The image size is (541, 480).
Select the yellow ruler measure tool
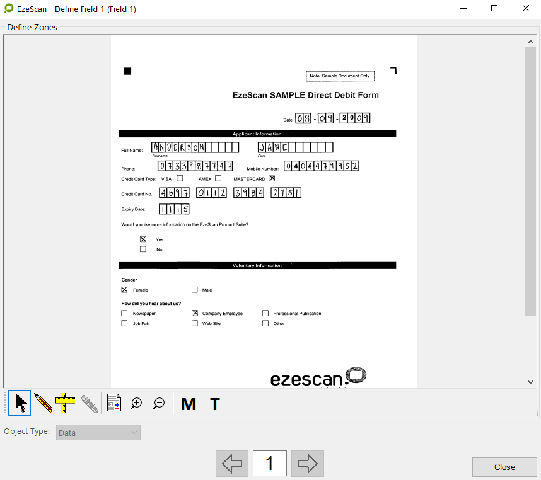coord(65,403)
